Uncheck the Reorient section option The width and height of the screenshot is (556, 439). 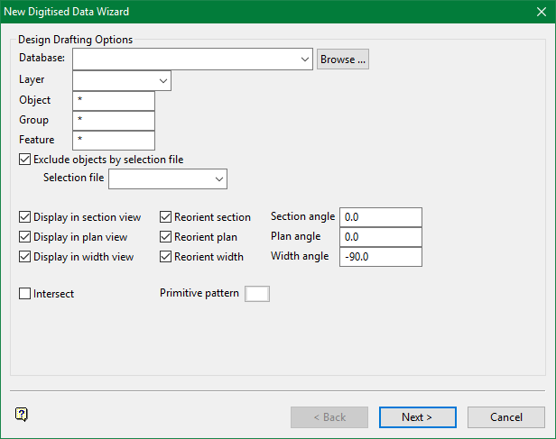click(166, 217)
